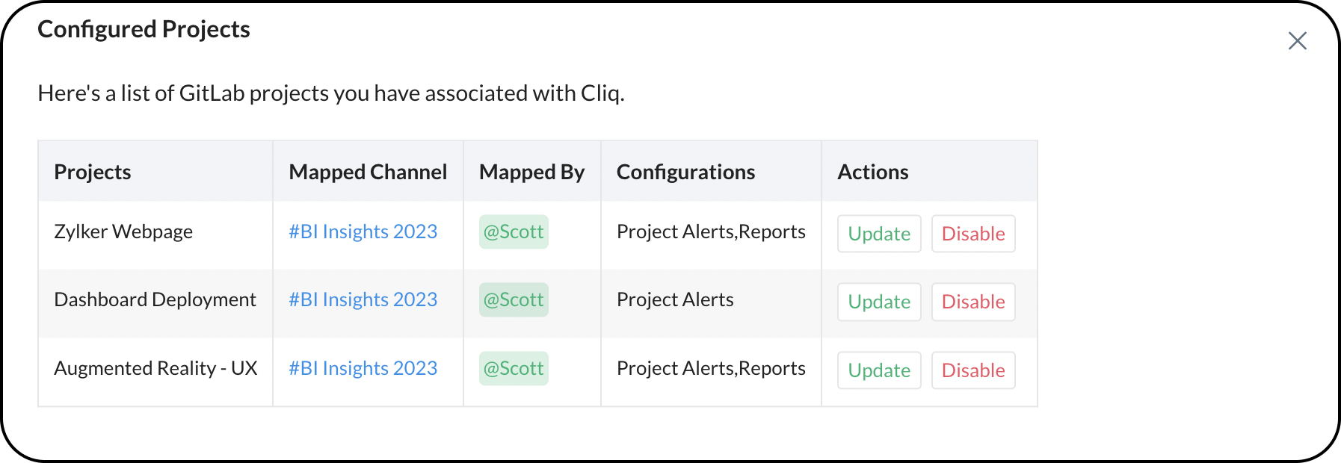Open #BI Insights 2023 channel for Augmented Reality
This screenshot has height=463, width=1341.
pos(363,368)
